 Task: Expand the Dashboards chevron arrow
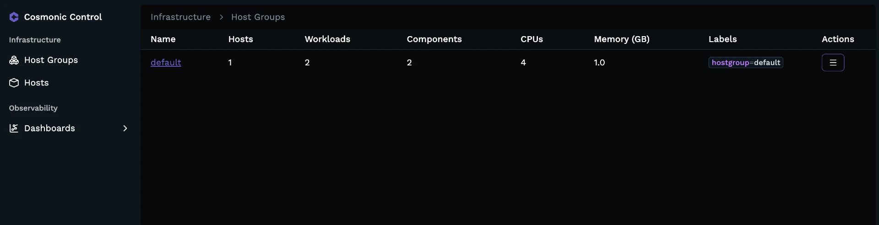pos(125,128)
